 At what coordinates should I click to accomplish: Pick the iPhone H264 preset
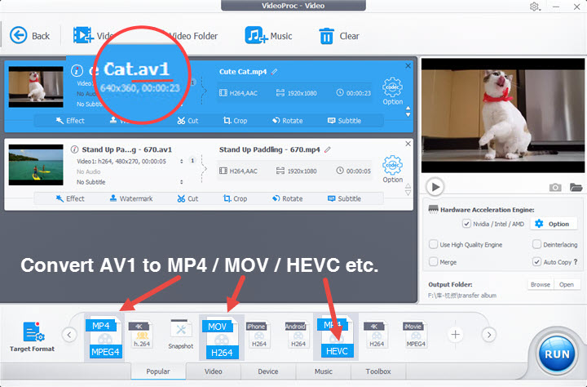pyautogui.click(x=259, y=335)
